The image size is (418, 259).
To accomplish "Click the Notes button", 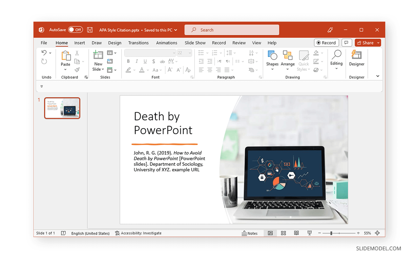I will [250, 233].
